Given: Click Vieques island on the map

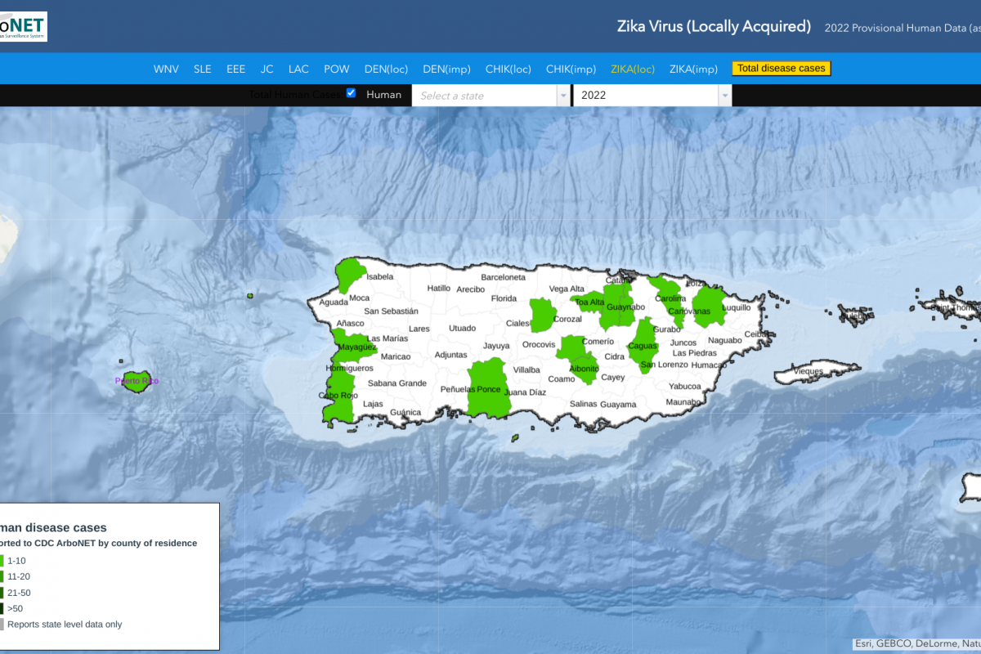Looking at the screenshot, I should coord(807,373).
